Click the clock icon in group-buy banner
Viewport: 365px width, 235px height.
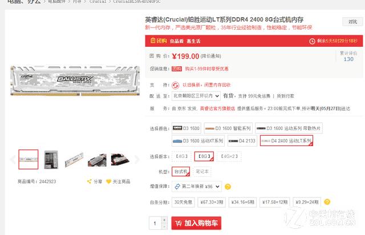click(312, 41)
